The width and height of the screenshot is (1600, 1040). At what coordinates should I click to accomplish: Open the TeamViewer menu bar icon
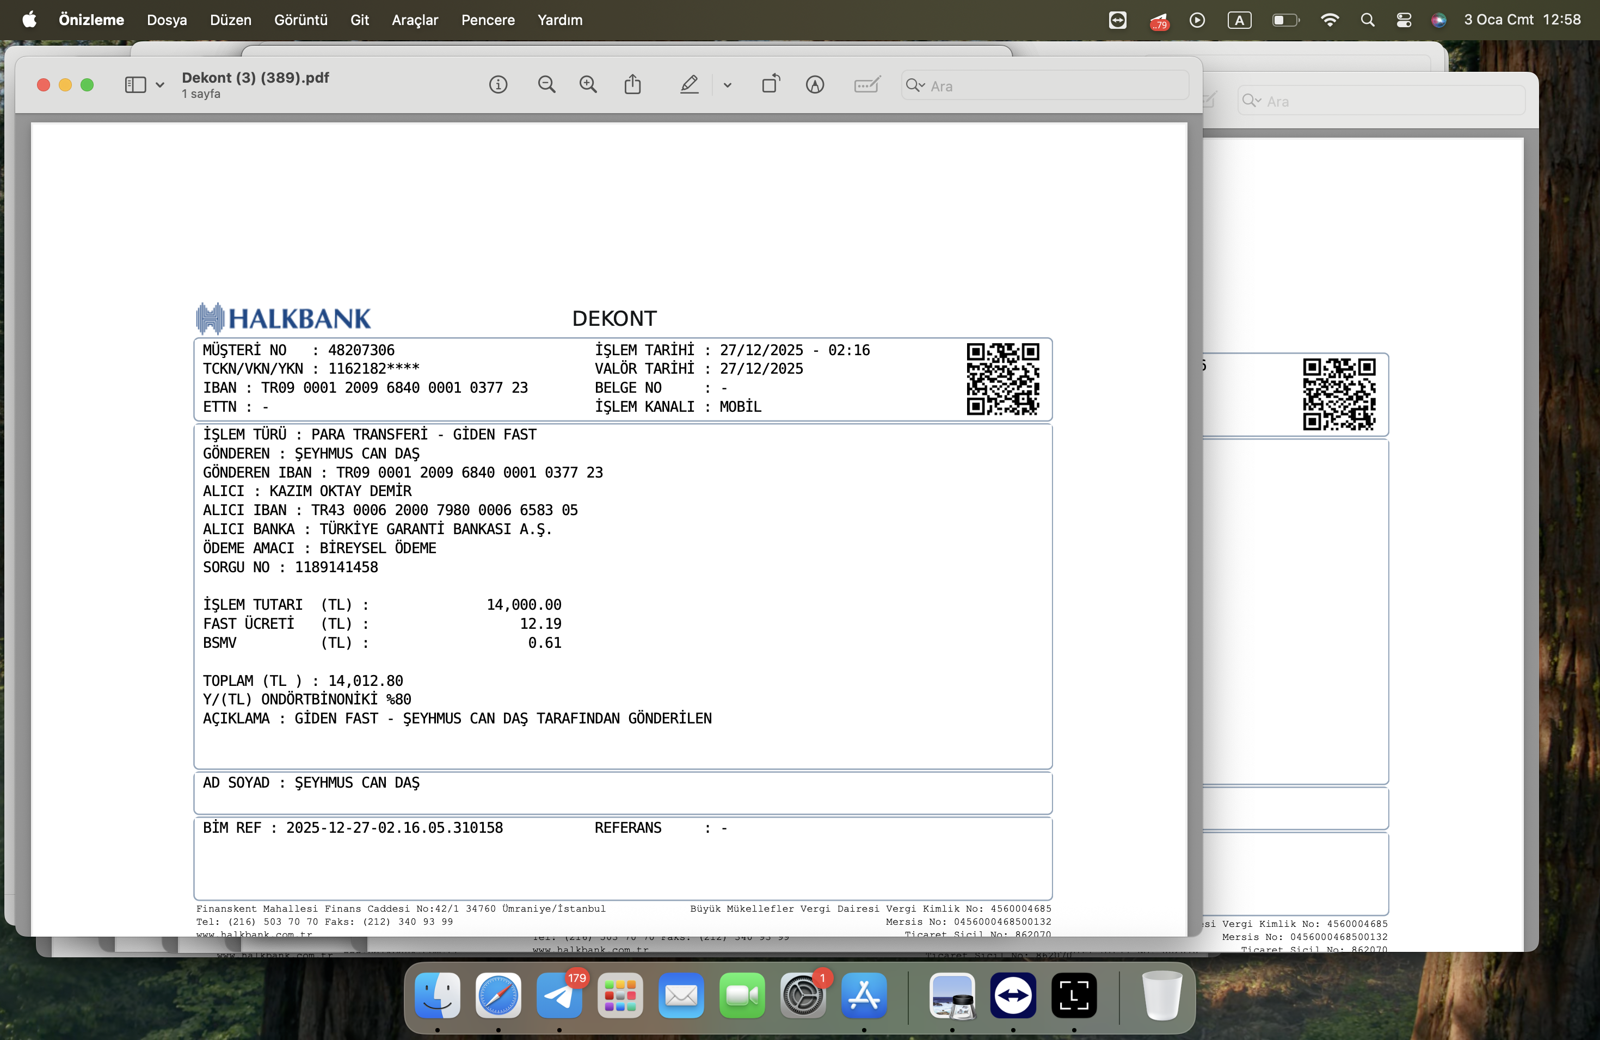[1117, 20]
